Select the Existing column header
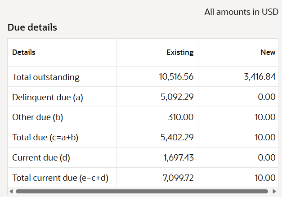Image resolution: width=282 pixels, height=197 pixels. (x=180, y=52)
